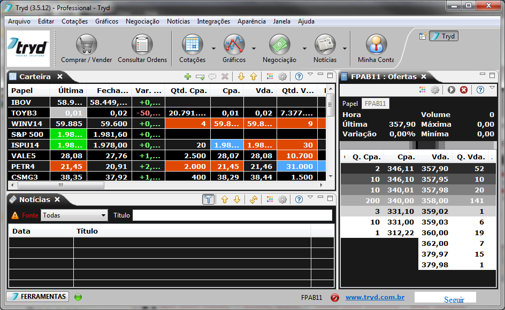Open the Notícias view menu triangle
505x310 pixels.
pyautogui.click(x=310, y=197)
